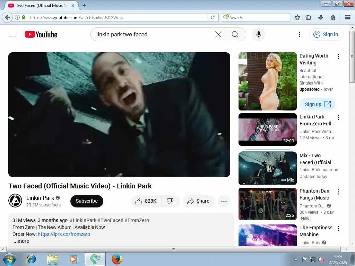Select the Two Faced browser tab
The width and height of the screenshot is (355, 266).
(41, 6)
